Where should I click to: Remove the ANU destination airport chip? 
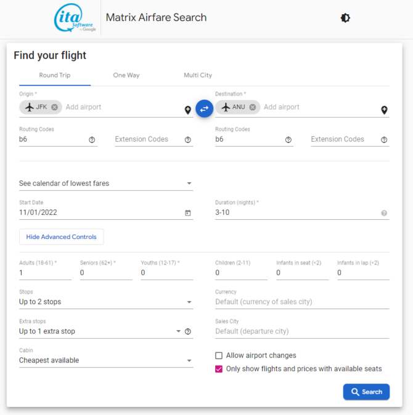click(x=253, y=107)
